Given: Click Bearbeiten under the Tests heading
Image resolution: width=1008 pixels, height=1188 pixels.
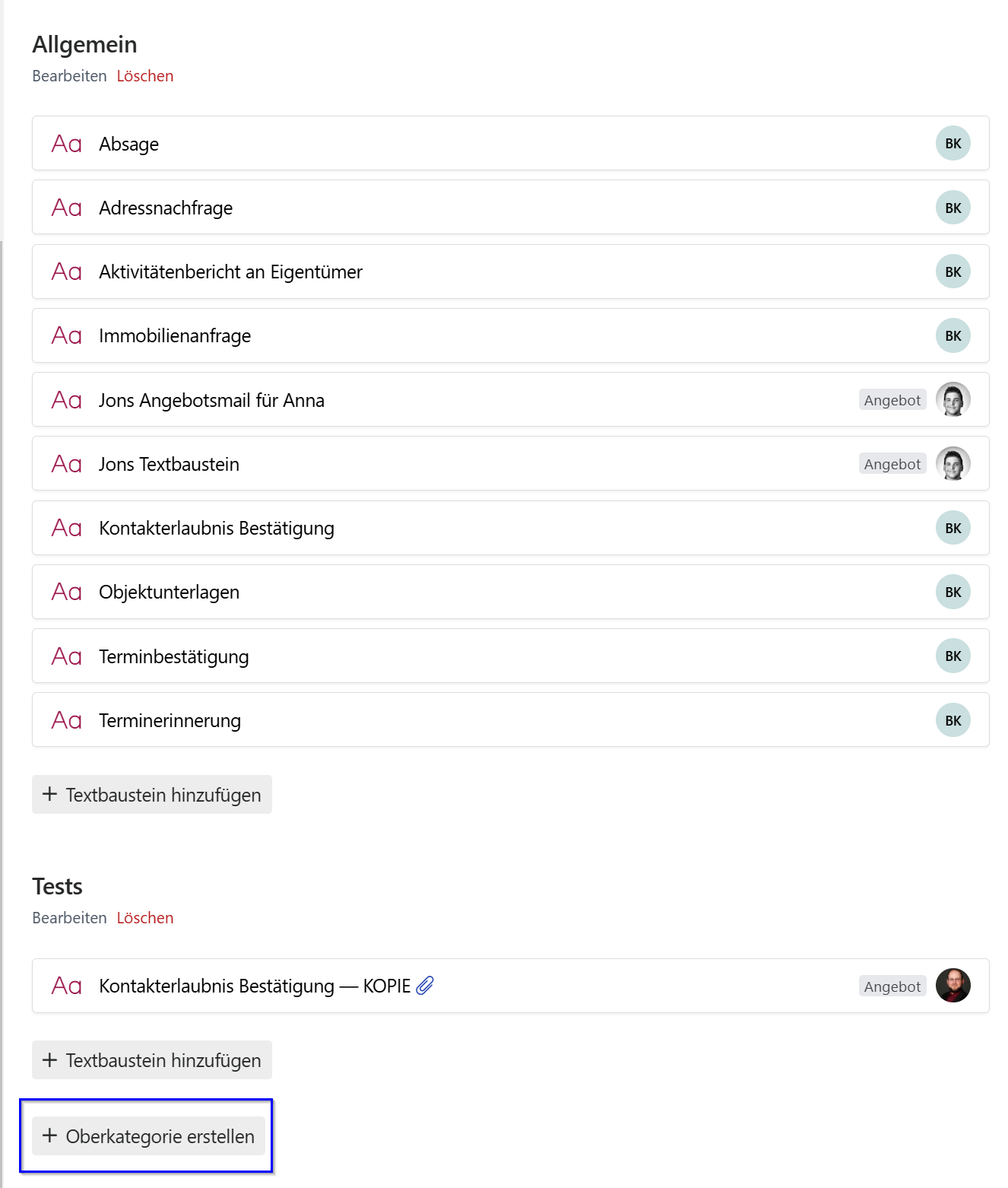Looking at the screenshot, I should (x=69, y=918).
